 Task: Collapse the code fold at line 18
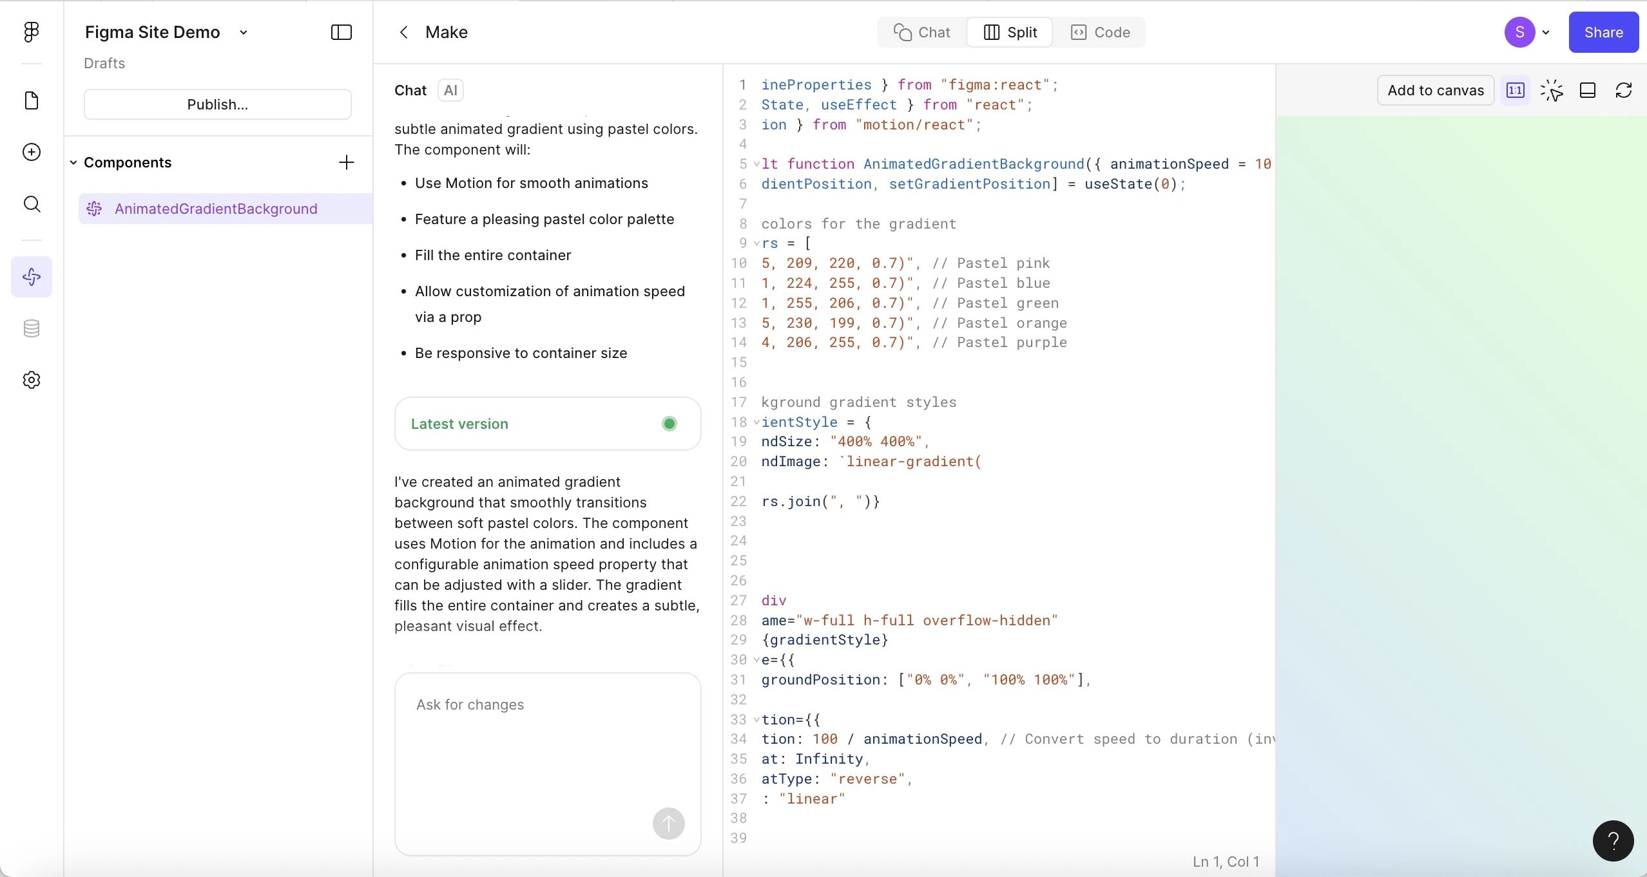pyautogui.click(x=756, y=422)
